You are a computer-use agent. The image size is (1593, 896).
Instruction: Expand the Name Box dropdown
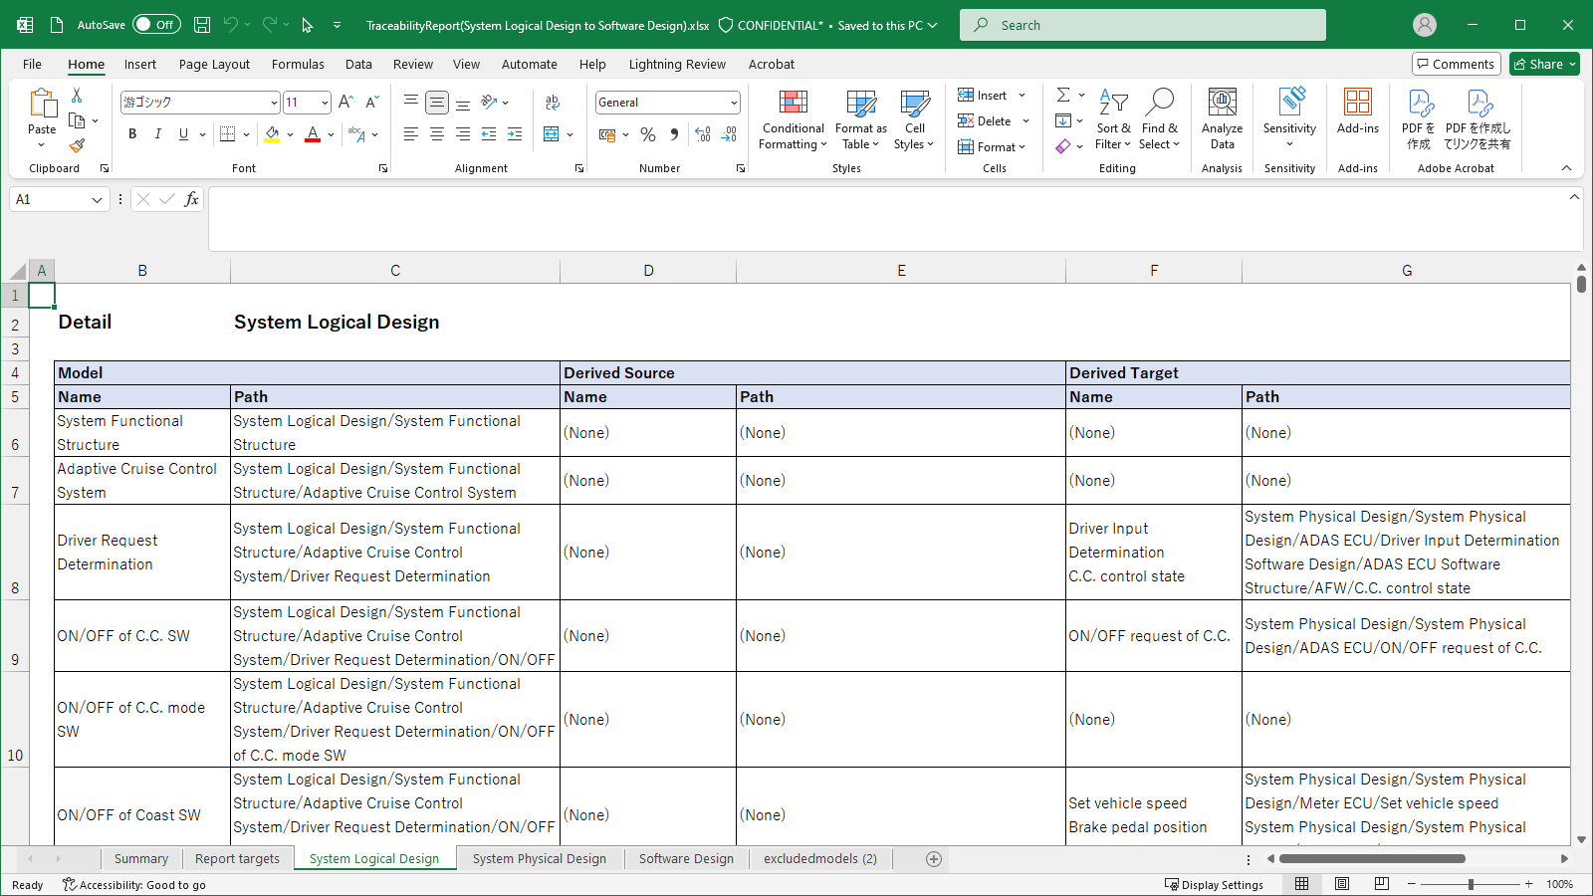pos(97,199)
